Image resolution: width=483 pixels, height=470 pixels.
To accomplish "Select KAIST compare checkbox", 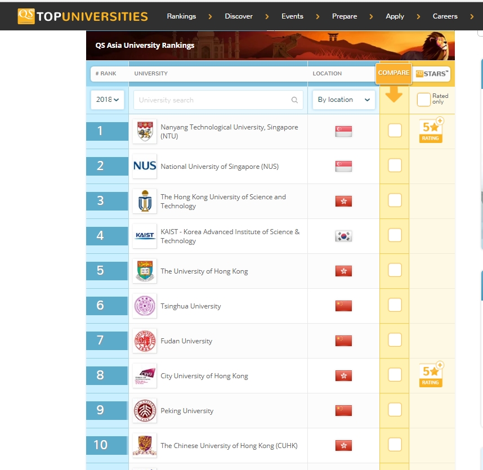I will (x=395, y=235).
